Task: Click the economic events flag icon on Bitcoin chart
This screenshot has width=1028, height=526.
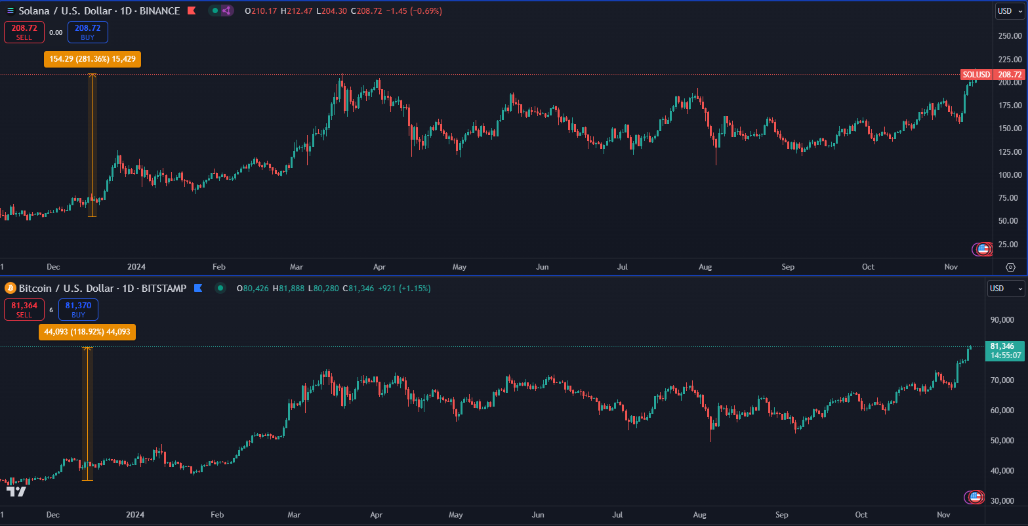Action: tap(975, 497)
